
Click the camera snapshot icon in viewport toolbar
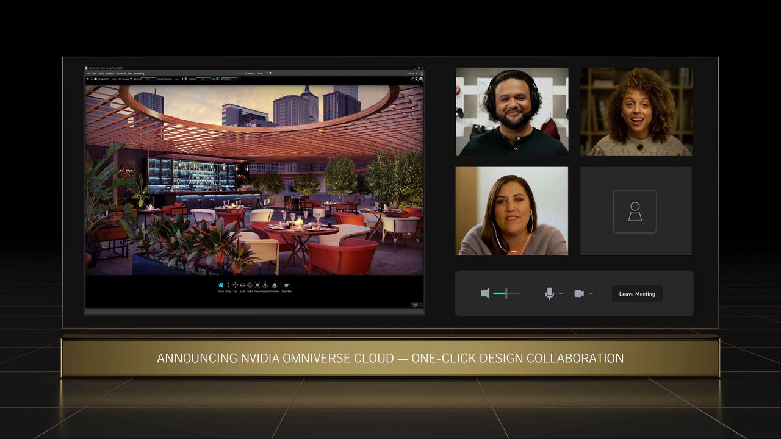(x=421, y=79)
